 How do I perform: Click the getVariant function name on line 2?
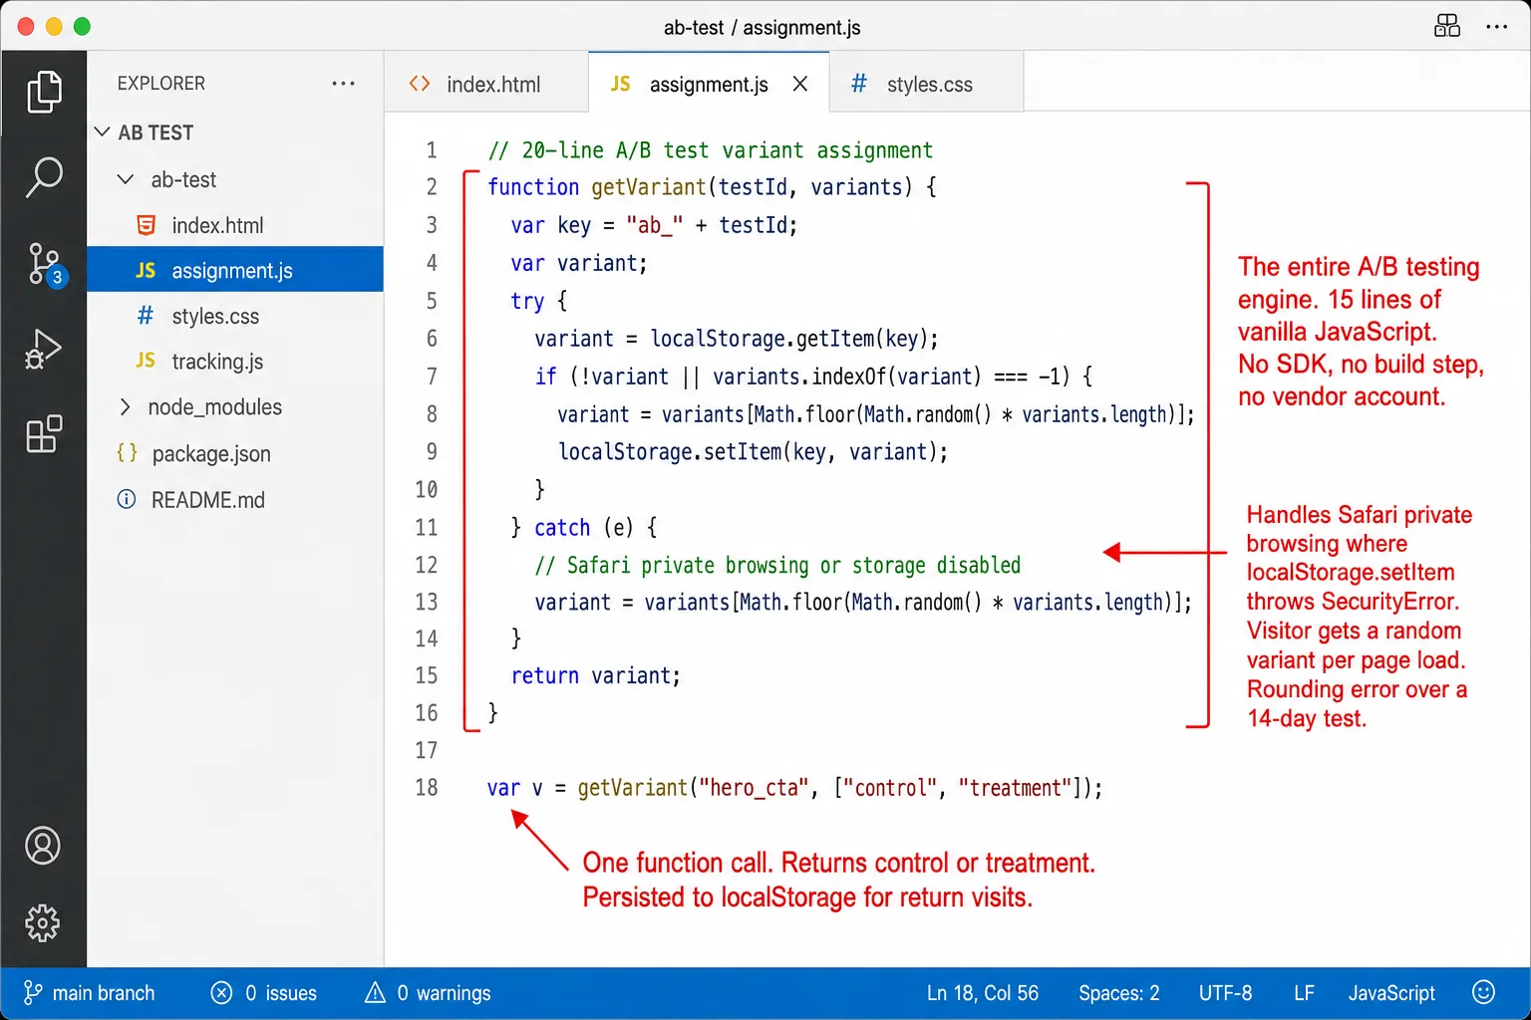click(x=649, y=187)
